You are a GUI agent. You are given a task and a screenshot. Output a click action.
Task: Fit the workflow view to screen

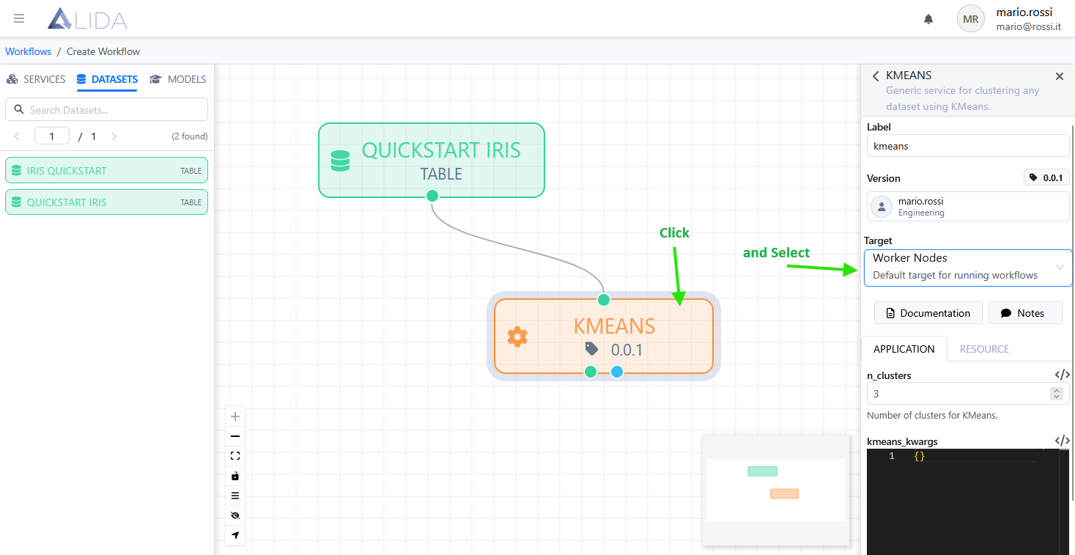tap(235, 456)
